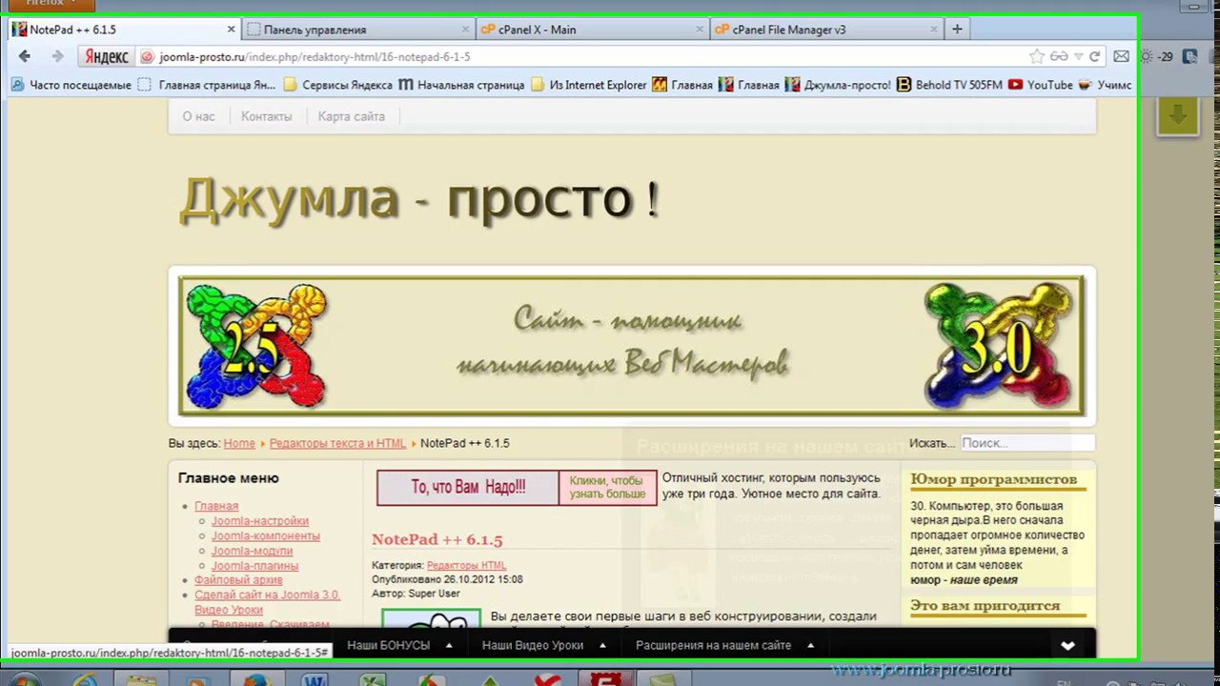1220x686 pixels.
Task: Click the То, что Вам Надо!!! banner
Action: click(x=468, y=487)
